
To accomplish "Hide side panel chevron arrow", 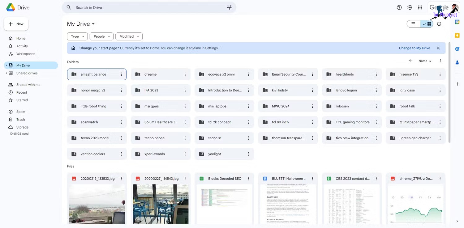I will pyautogui.click(x=457, y=221).
